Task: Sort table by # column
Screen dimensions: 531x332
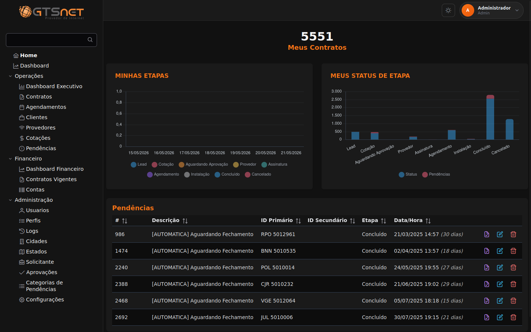Action: 125,221
